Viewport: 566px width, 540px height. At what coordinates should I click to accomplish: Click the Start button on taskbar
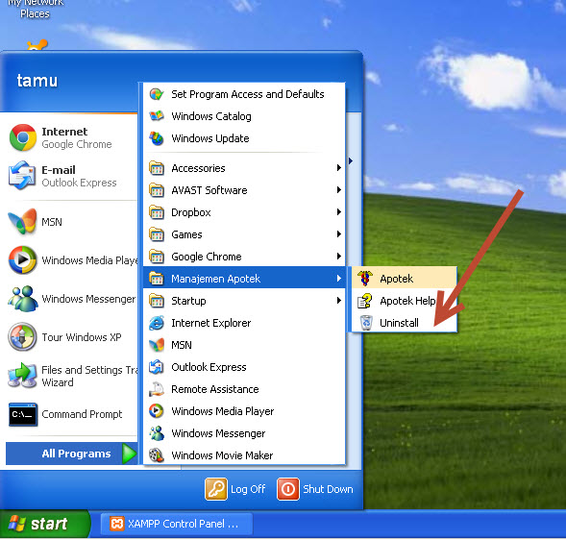(x=44, y=524)
